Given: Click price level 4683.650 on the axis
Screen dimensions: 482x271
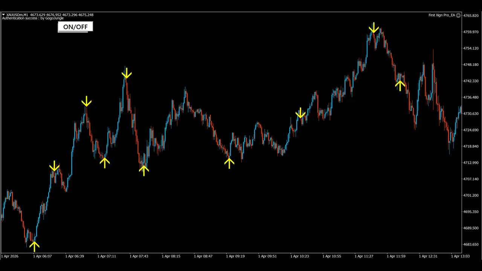Looking at the screenshot, I should point(471,245).
